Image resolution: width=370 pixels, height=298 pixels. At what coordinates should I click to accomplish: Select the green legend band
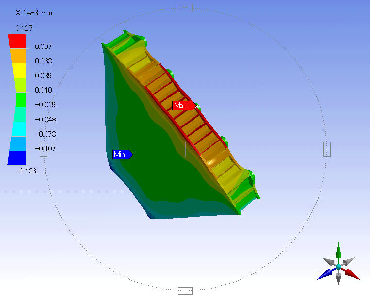(x=21, y=99)
